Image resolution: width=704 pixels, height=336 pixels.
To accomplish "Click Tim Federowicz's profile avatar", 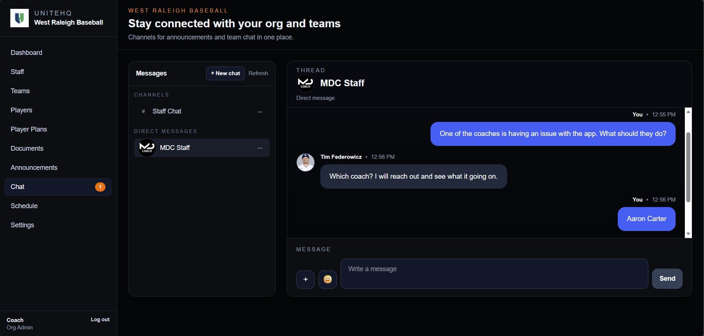I will point(306,162).
